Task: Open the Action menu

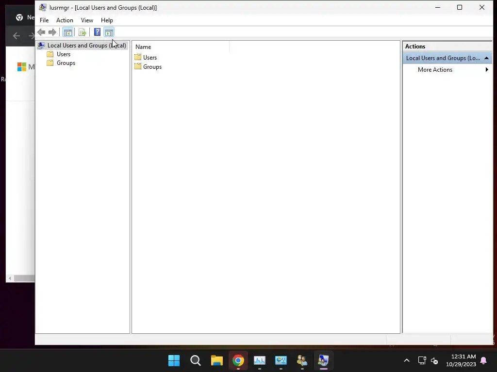Action: click(x=65, y=20)
